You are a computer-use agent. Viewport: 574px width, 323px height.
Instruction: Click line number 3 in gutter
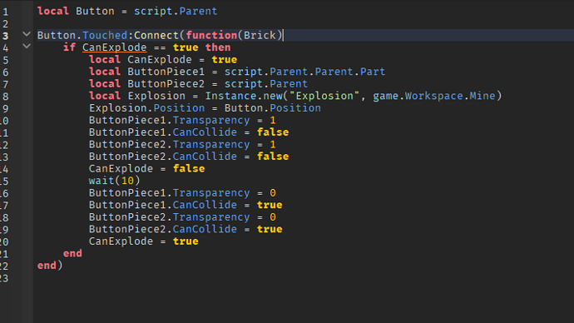pyautogui.click(x=5, y=36)
